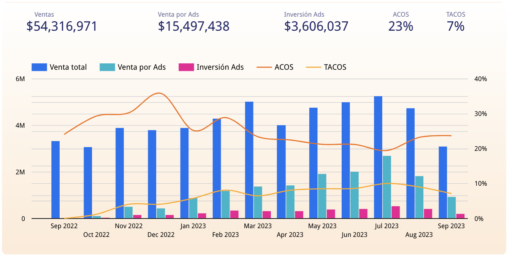The image size is (510, 257).
Task: Click the 6M left axis label
Action: (20, 79)
